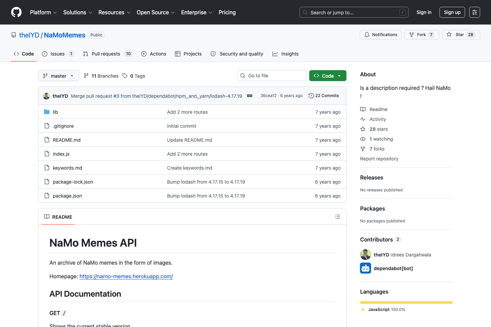Fork the repository
The image size is (491, 327).
tap(421, 34)
